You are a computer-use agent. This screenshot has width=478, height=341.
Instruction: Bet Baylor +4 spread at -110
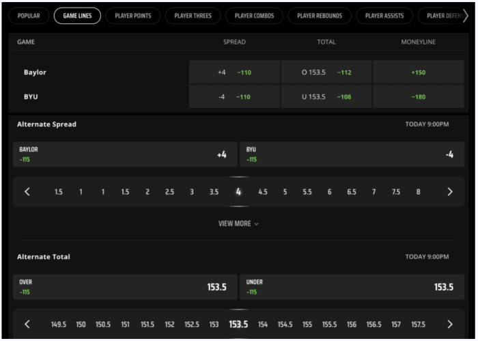coord(234,72)
